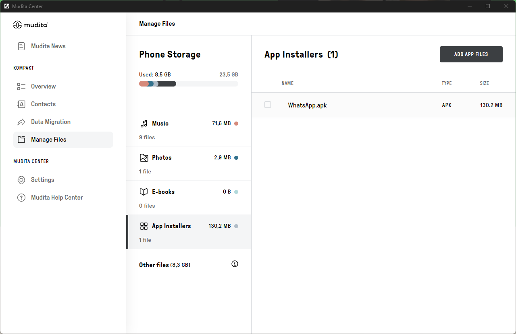Viewport: 516px width, 334px height.
Task: Click the Photos category color dot
Action: [236, 158]
